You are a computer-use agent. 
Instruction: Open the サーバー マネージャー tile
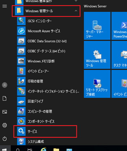pyautogui.click(x=97, y=26)
